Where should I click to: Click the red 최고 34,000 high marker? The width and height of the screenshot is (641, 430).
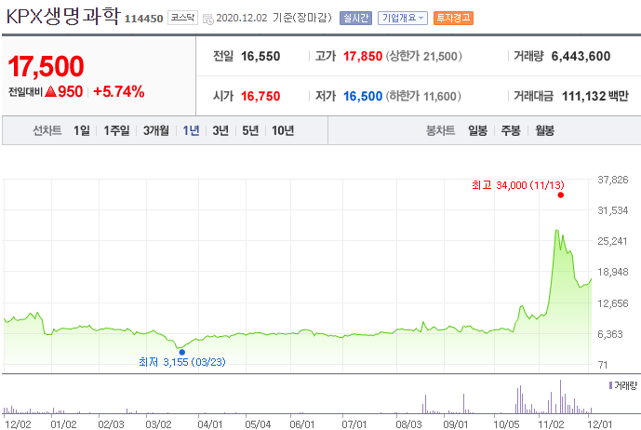pos(561,195)
